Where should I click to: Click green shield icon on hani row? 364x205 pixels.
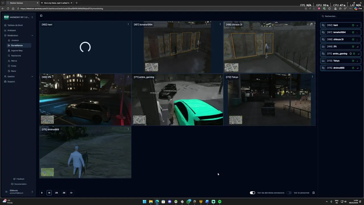[x=353, y=25]
